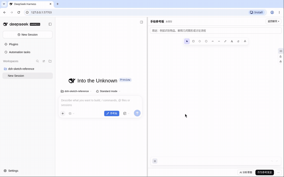Search workspaces with magnifier icon

[37, 61]
